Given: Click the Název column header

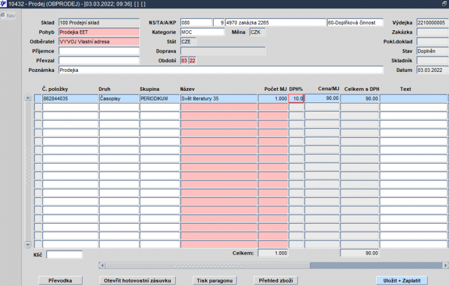Looking at the screenshot, I should point(187,89).
